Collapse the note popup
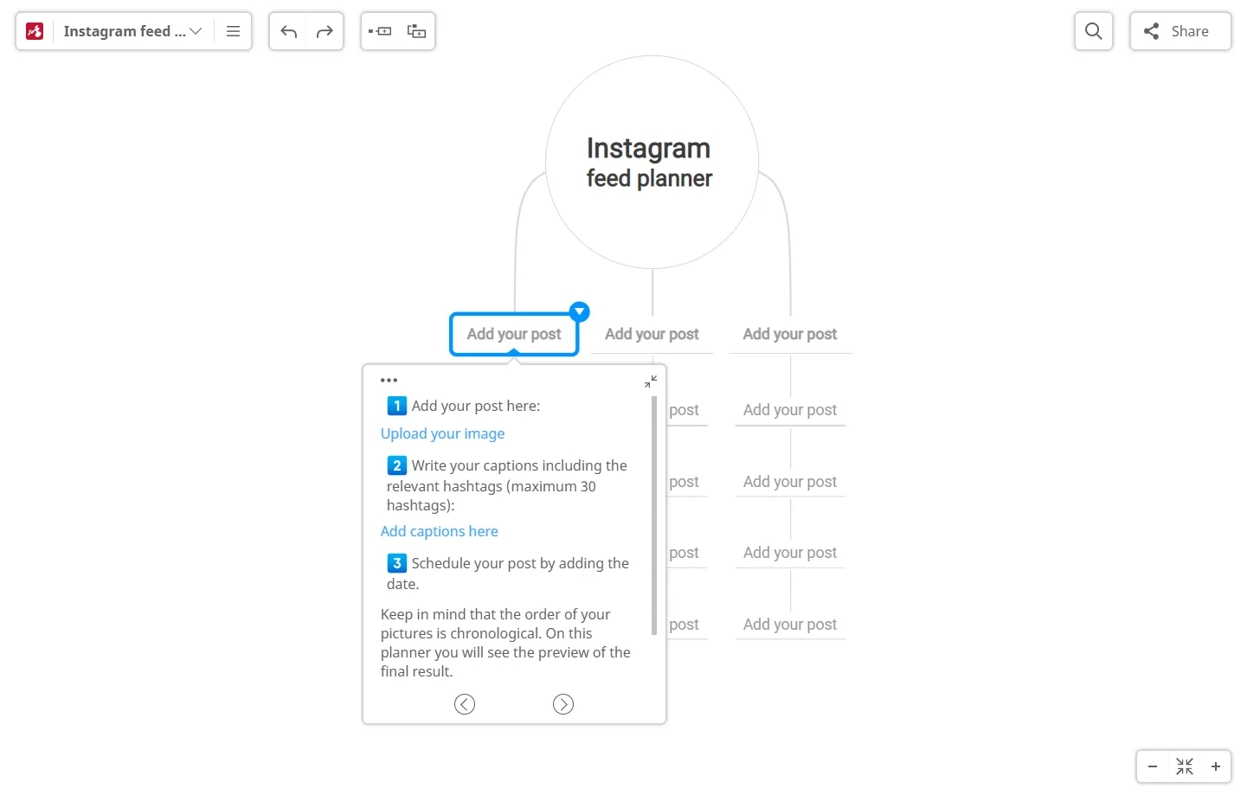 (x=651, y=381)
